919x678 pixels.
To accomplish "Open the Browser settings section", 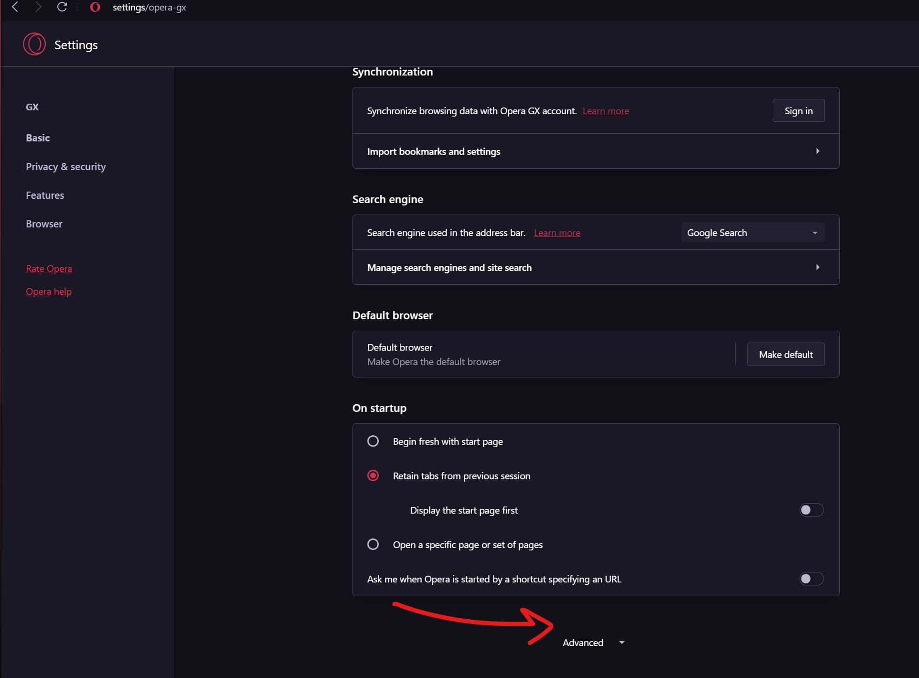I will (x=44, y=224).
